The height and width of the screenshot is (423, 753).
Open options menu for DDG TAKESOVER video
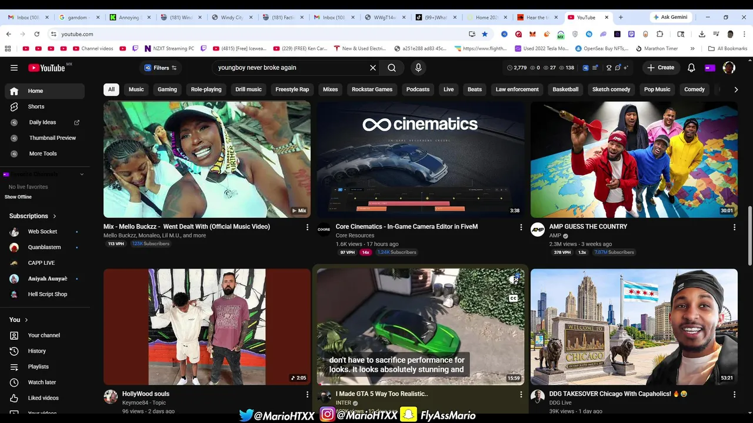click(x=734, y=394)
